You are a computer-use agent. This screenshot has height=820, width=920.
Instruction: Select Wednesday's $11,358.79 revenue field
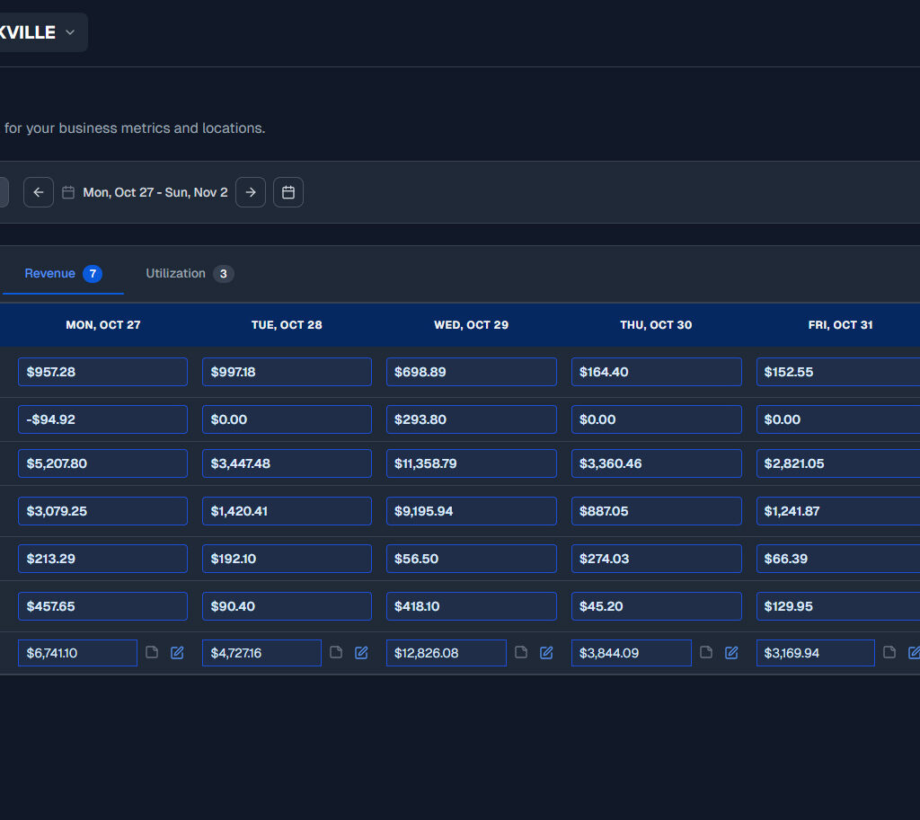(471, 463)
